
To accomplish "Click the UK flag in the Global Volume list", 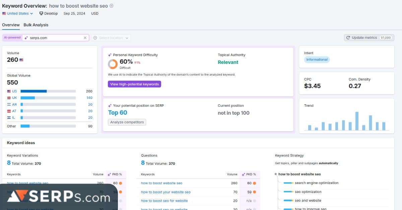I will (9, 98).
